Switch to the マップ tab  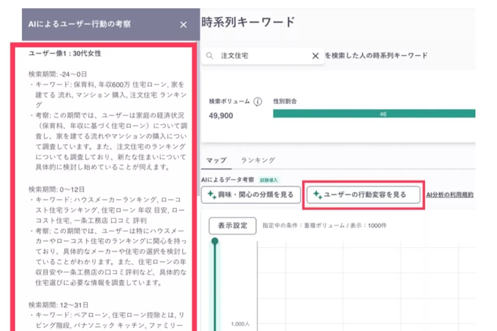coord(216,160)
